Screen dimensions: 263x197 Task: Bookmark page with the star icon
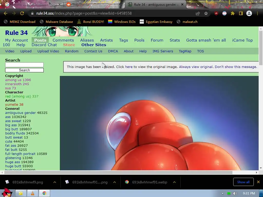pos(206,13)
